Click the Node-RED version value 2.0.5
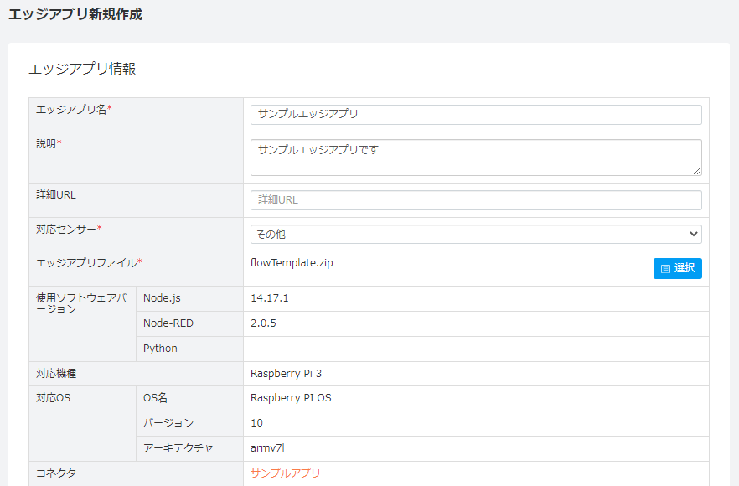739x486 pixels. click(x=263, y=323)
